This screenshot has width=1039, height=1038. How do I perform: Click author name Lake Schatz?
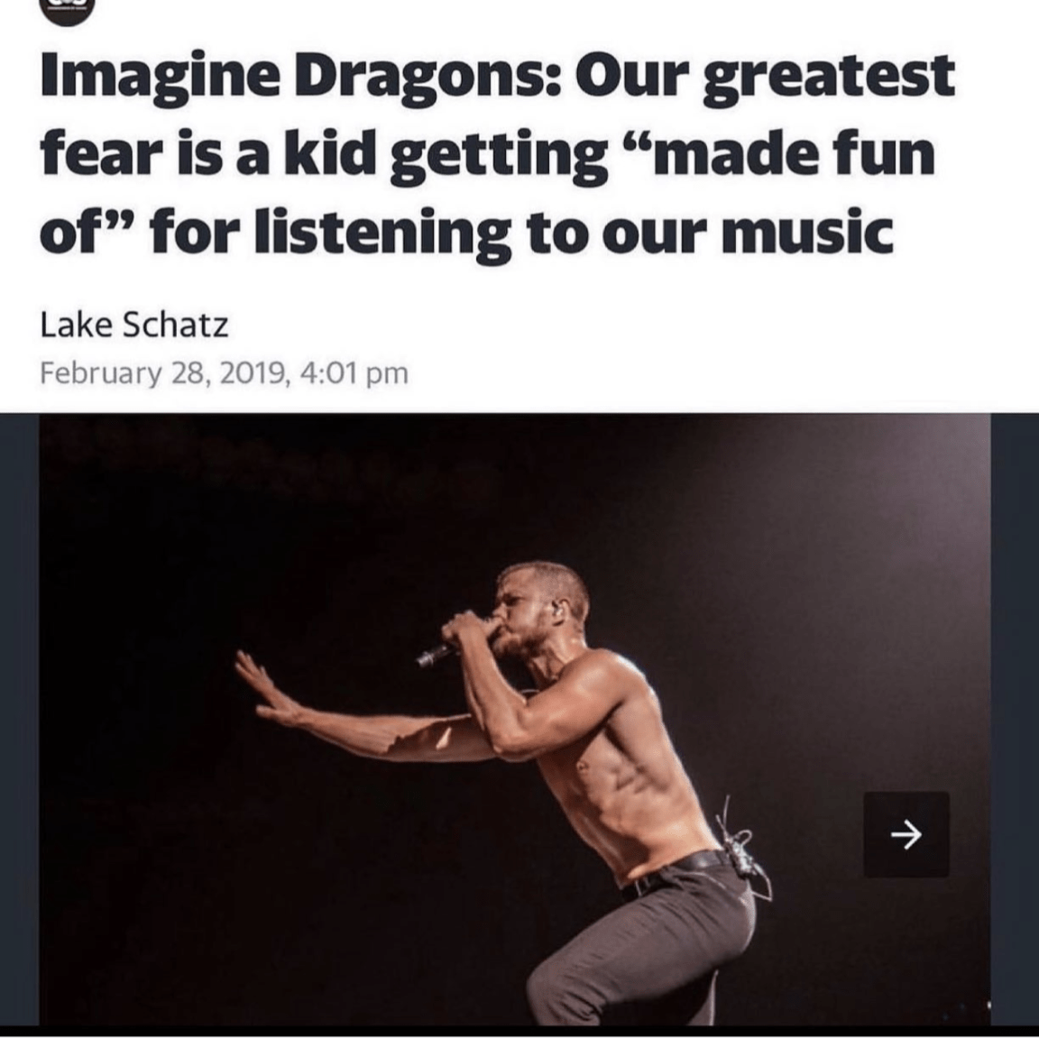coord(133,326)
